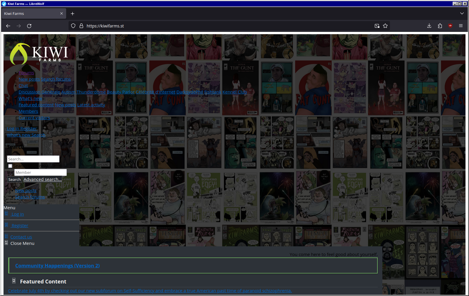Open the LibreWolf hamburger application menu
Screen dimensions: 469x296
[x=461, y=26]
